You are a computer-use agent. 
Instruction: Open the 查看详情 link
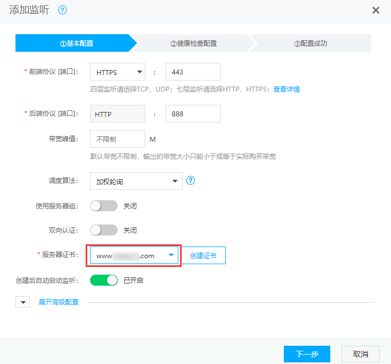(x=287, y=89)
